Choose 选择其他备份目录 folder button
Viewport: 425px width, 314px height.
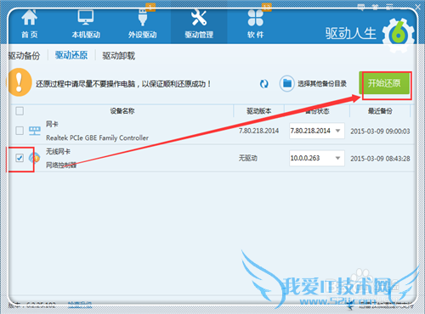313,84
